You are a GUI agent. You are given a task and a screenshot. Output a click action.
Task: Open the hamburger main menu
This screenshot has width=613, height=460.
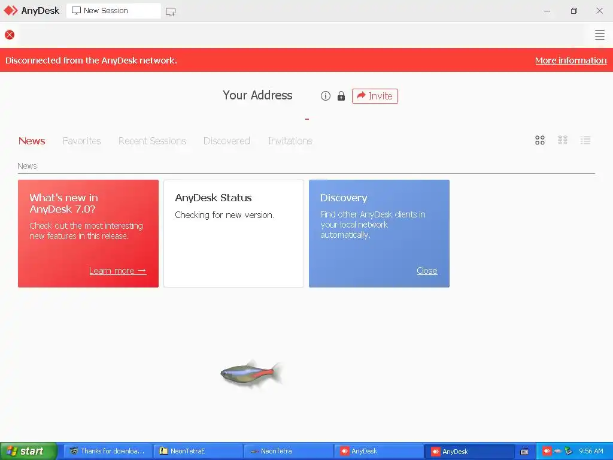pos(599,35)
